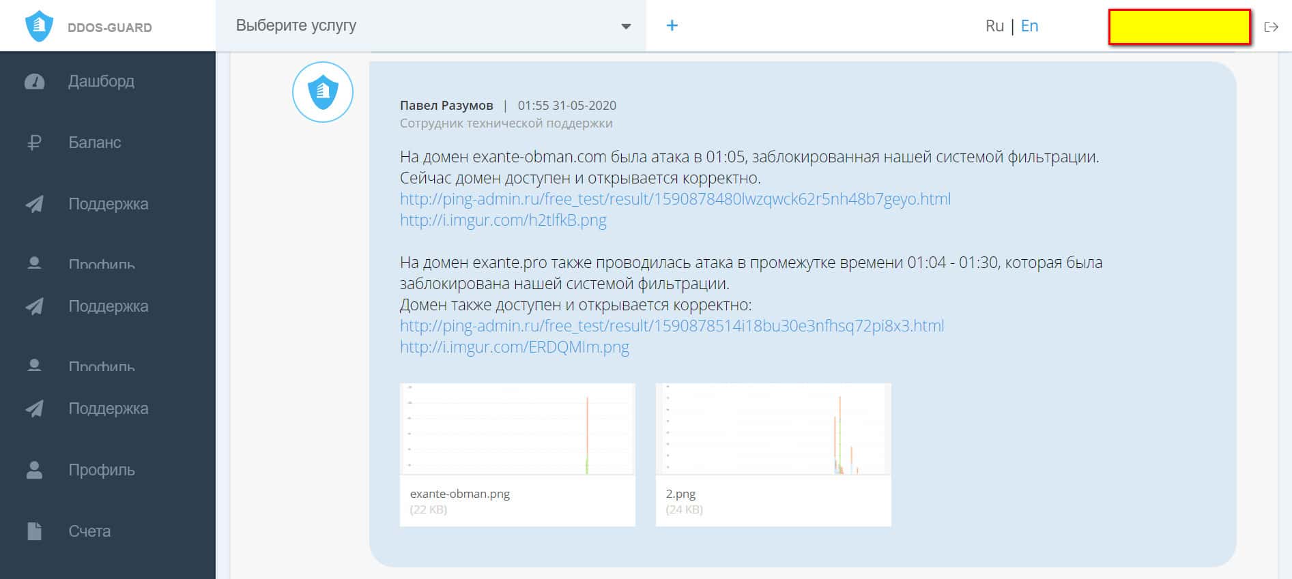Click the ruble icon for Баланс

(34, 143)
